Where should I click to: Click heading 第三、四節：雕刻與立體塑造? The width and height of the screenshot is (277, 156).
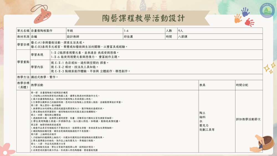coord(46,115)
